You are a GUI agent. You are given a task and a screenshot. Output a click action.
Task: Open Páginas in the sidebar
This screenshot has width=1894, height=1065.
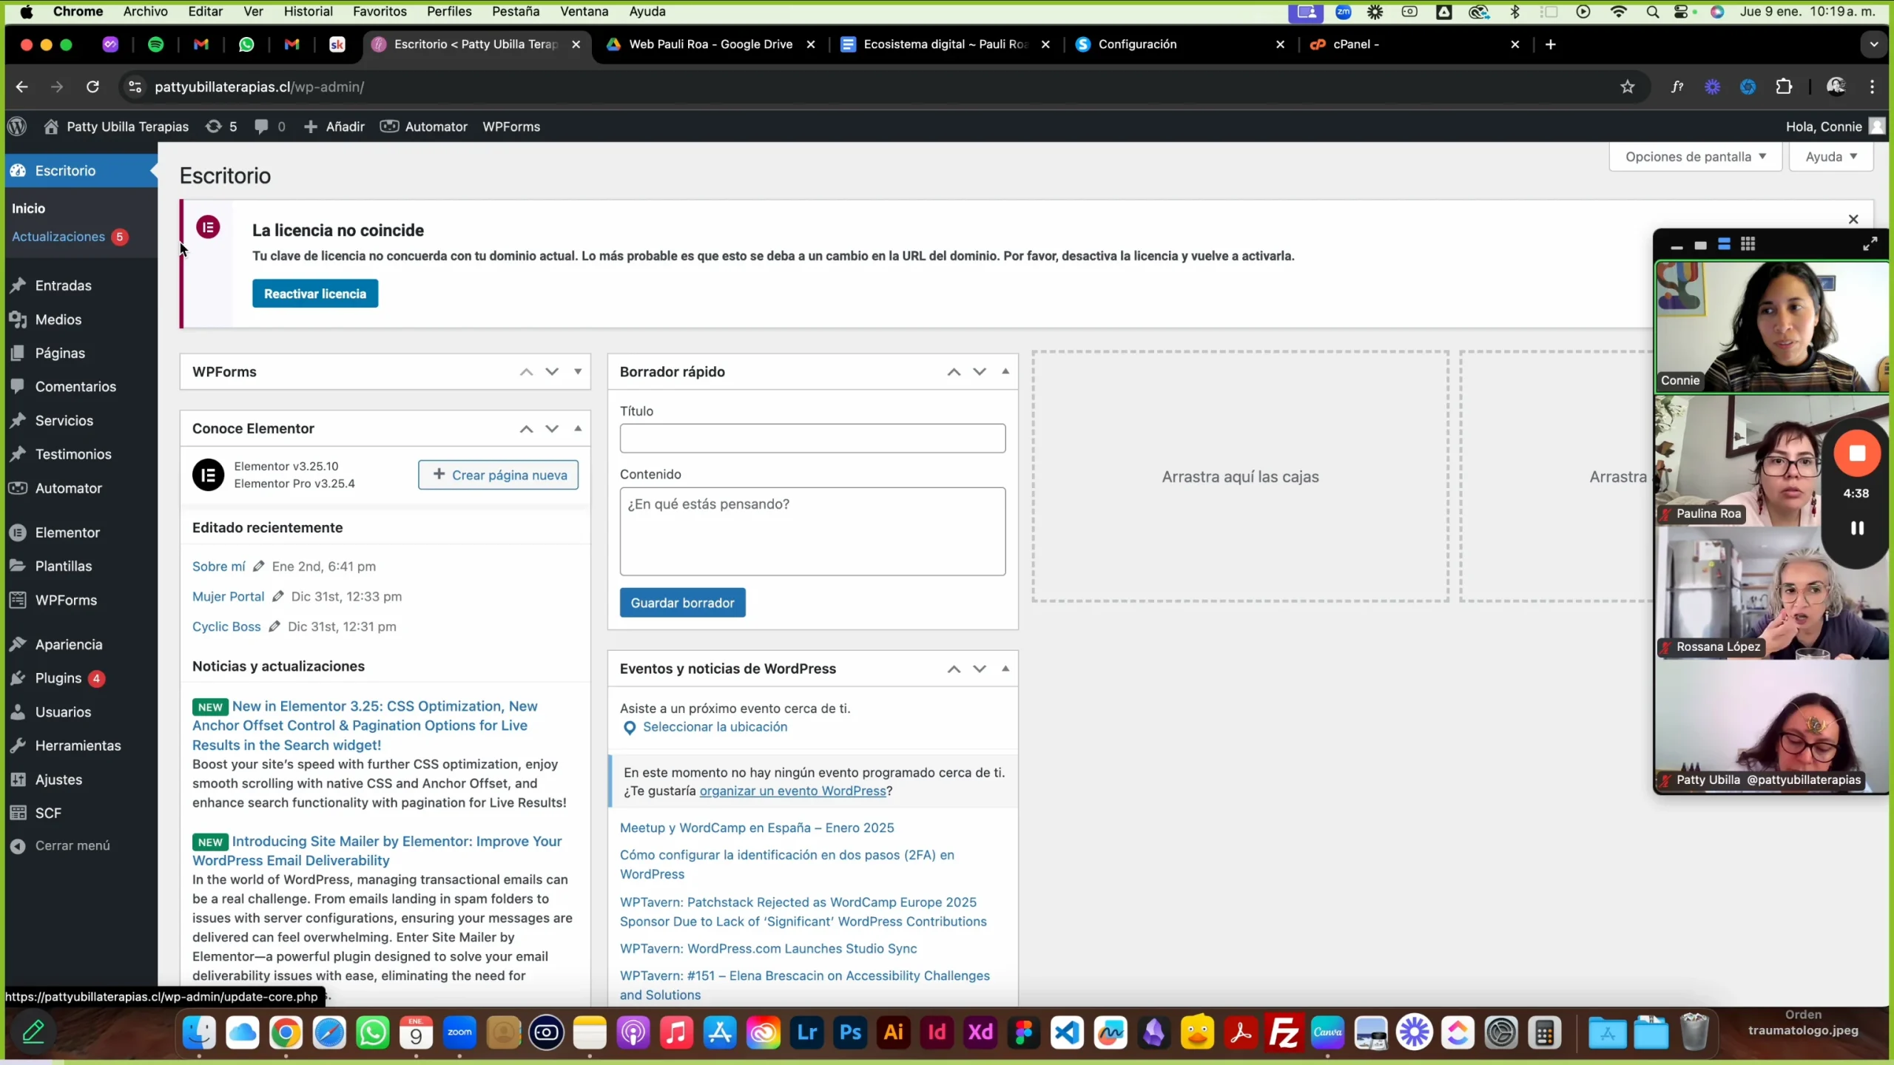(x=60, y=353)
